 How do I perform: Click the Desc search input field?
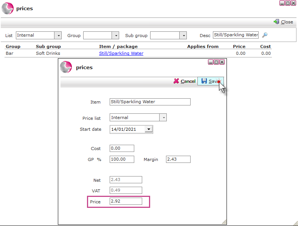(x=236, y=35)
